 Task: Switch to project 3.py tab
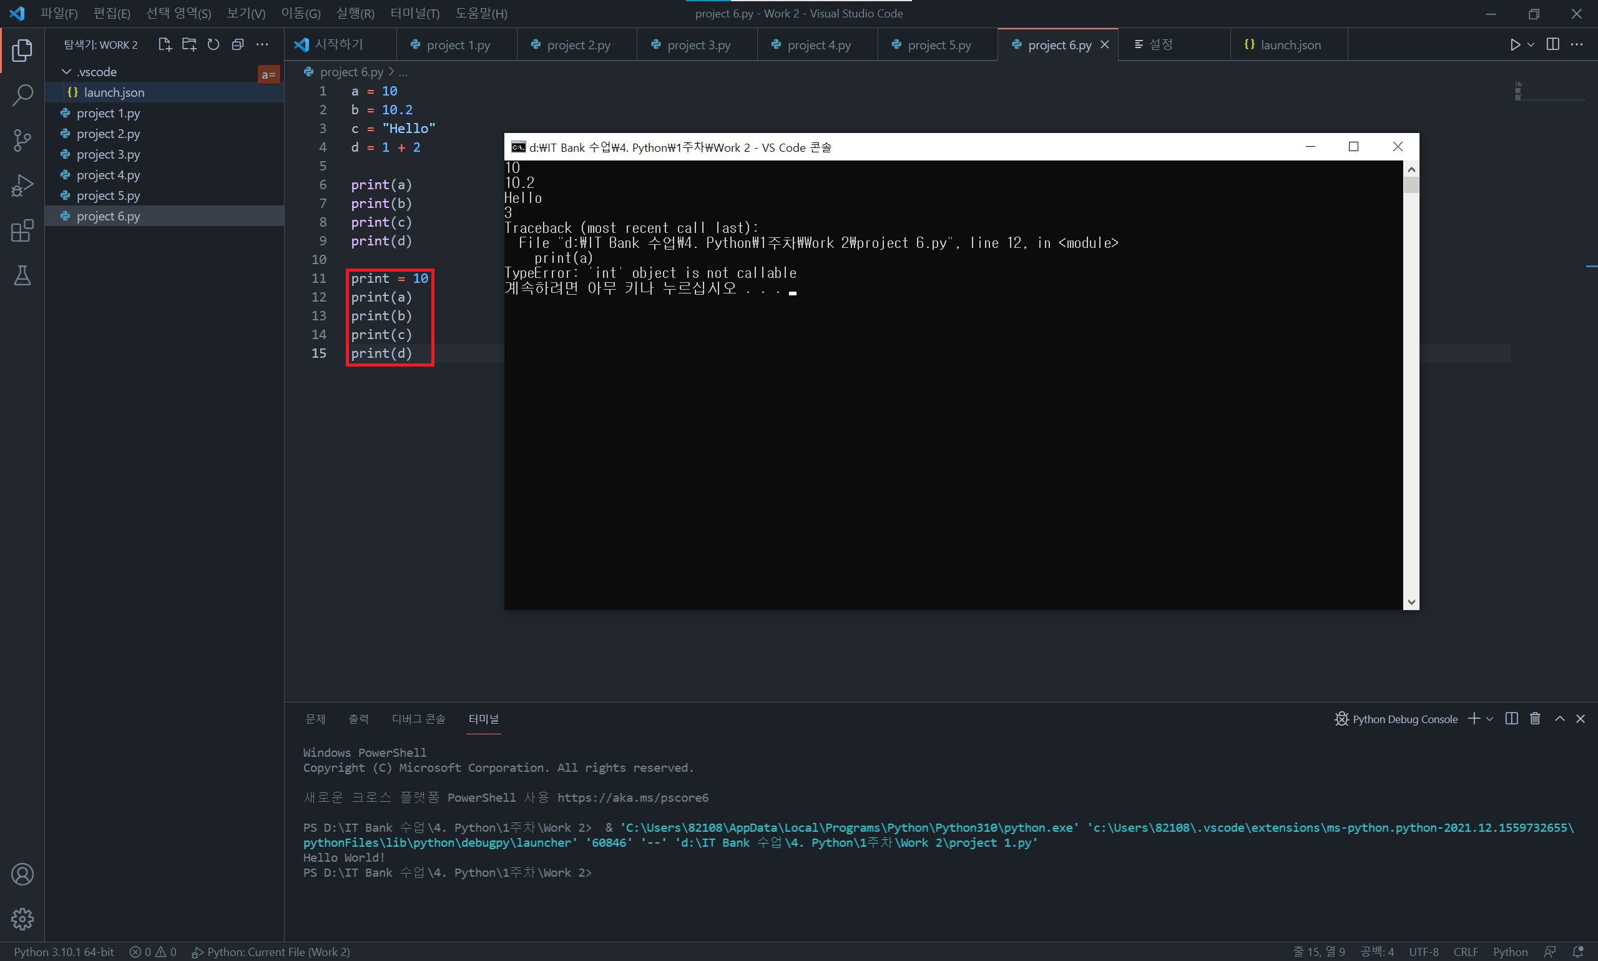[698, 45]
